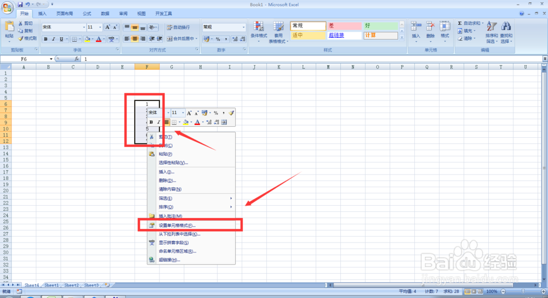
Task: Click decrease indent in ribbon
Action: point(152,39)
